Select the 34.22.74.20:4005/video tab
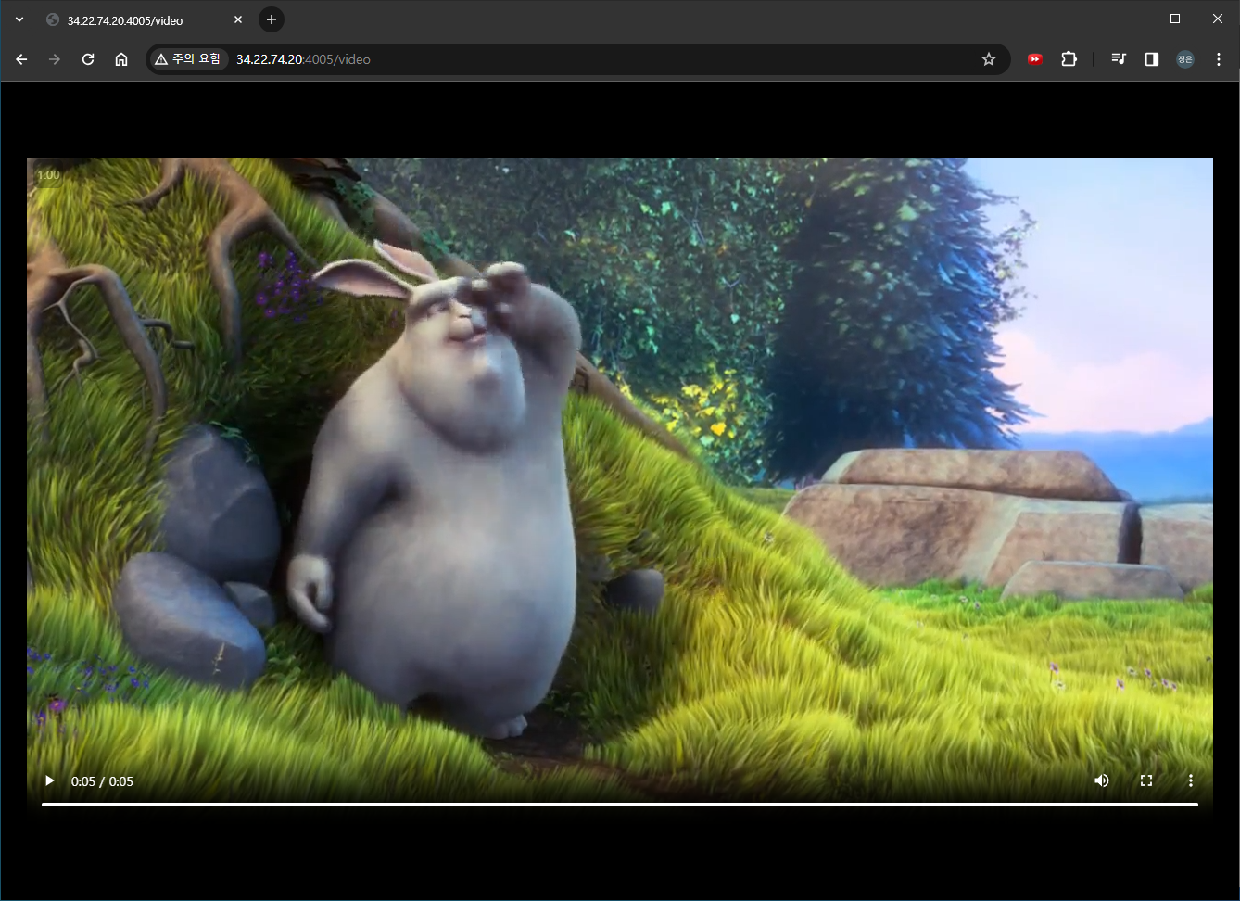 click(144, 19)
